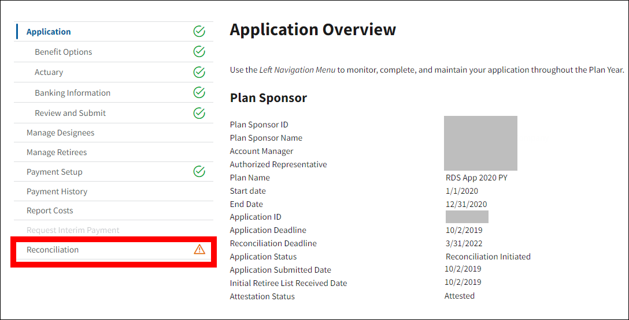Screen dimensions: 629x320
Task: Open the Payment Setup page
Action: tap(54, 172)
